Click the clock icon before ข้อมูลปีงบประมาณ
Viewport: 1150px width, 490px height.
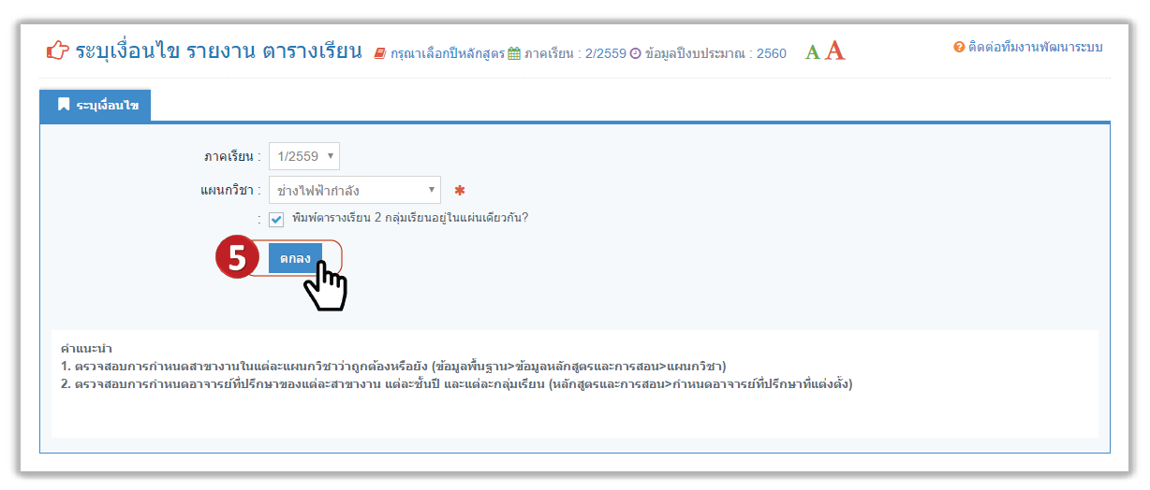[635, 54]
